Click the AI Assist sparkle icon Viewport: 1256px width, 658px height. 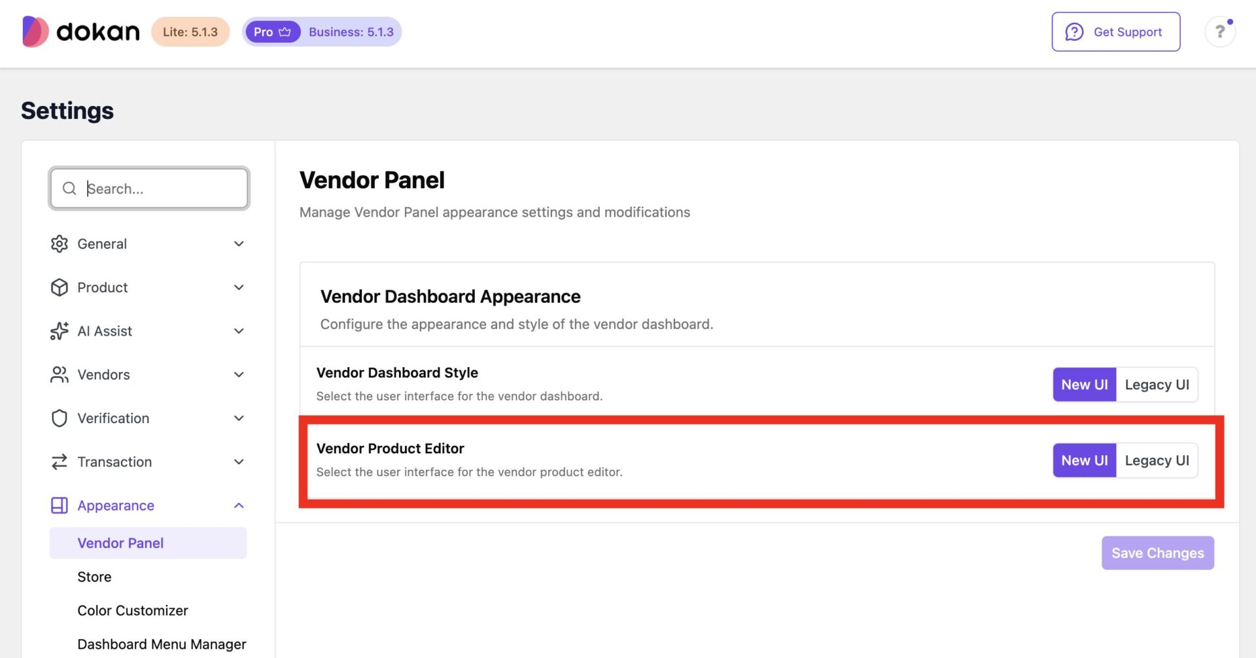[x=60, y=331]
